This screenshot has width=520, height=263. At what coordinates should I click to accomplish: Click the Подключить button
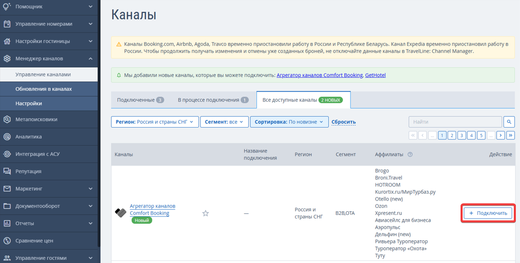[x=487, y=213]
